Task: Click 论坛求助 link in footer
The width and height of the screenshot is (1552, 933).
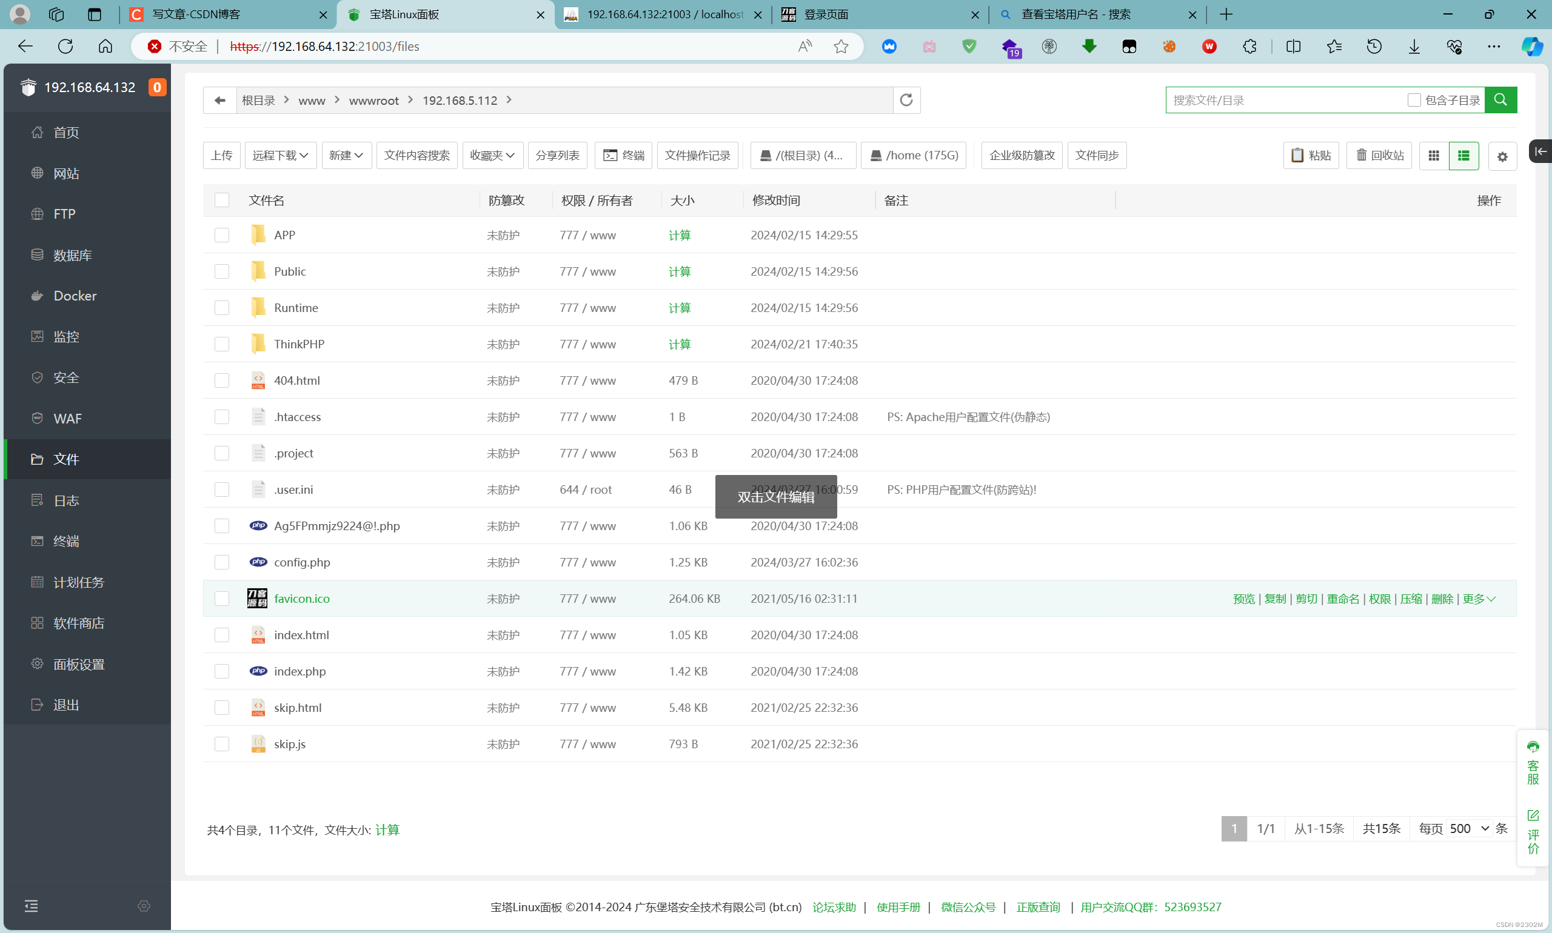Action: [834, 906]
